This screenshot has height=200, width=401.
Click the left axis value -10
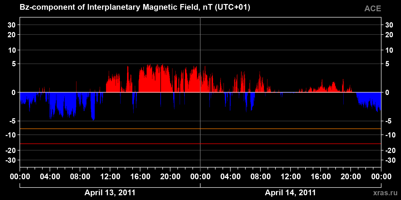tap(11, 135)
